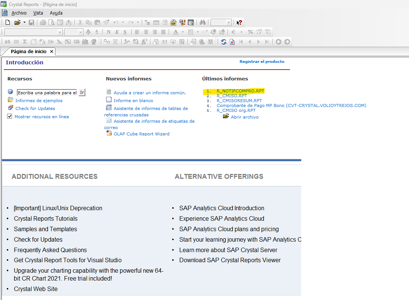Click SAP Analytics Cloud Introduction link
The height and width of the screenshot is (300, 409).
(222, 208)
